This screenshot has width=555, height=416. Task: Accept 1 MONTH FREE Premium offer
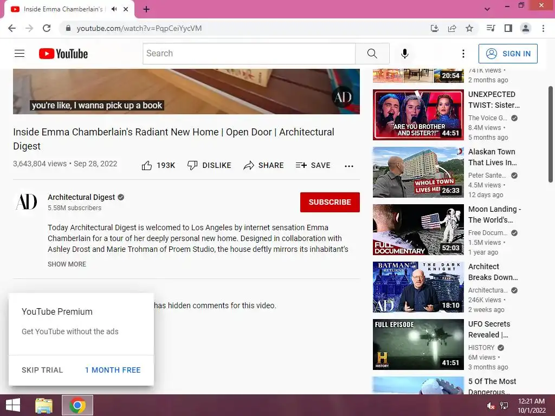point(113,370)
